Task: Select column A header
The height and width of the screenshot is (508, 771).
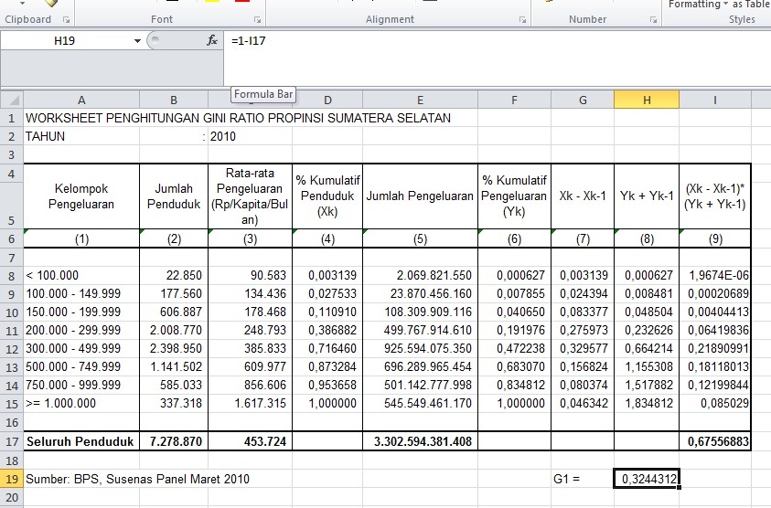Action: tap(81, 100)
